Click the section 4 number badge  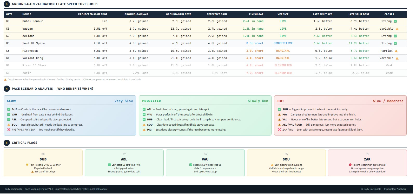point(7,89)
